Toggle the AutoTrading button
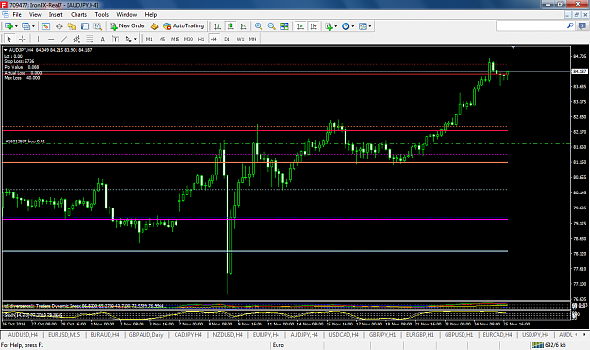The image size is (590, 350). pos(184,25)
